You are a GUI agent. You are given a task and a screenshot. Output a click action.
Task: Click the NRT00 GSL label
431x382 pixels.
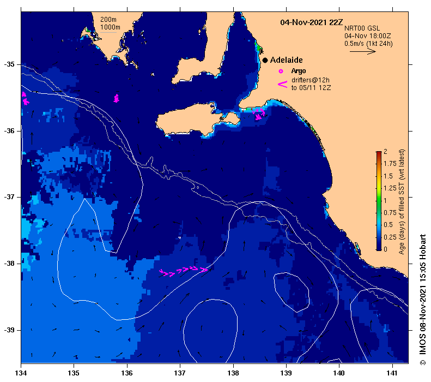[362, 28]
